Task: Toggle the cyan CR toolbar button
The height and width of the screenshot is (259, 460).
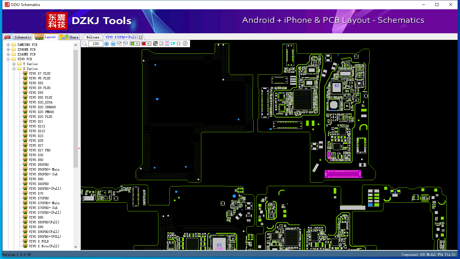Action: pyautogui.click(x=173, y=43)
